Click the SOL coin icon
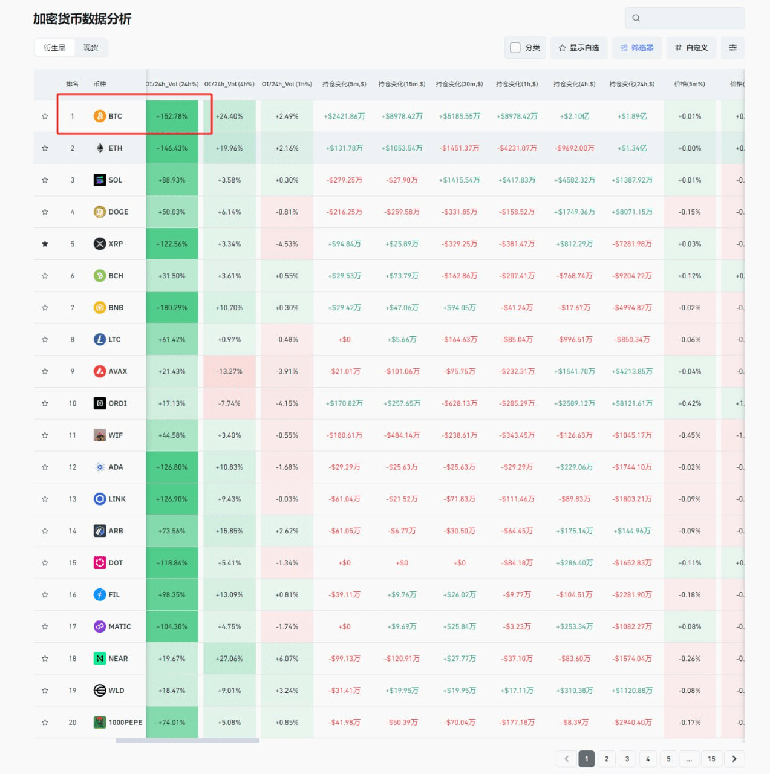 100,180
